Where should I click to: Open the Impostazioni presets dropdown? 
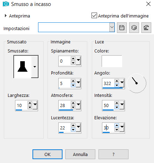point(112,27)
